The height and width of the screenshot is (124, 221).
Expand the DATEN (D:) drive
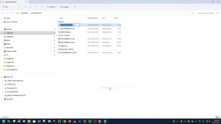(x=3, y=84)
